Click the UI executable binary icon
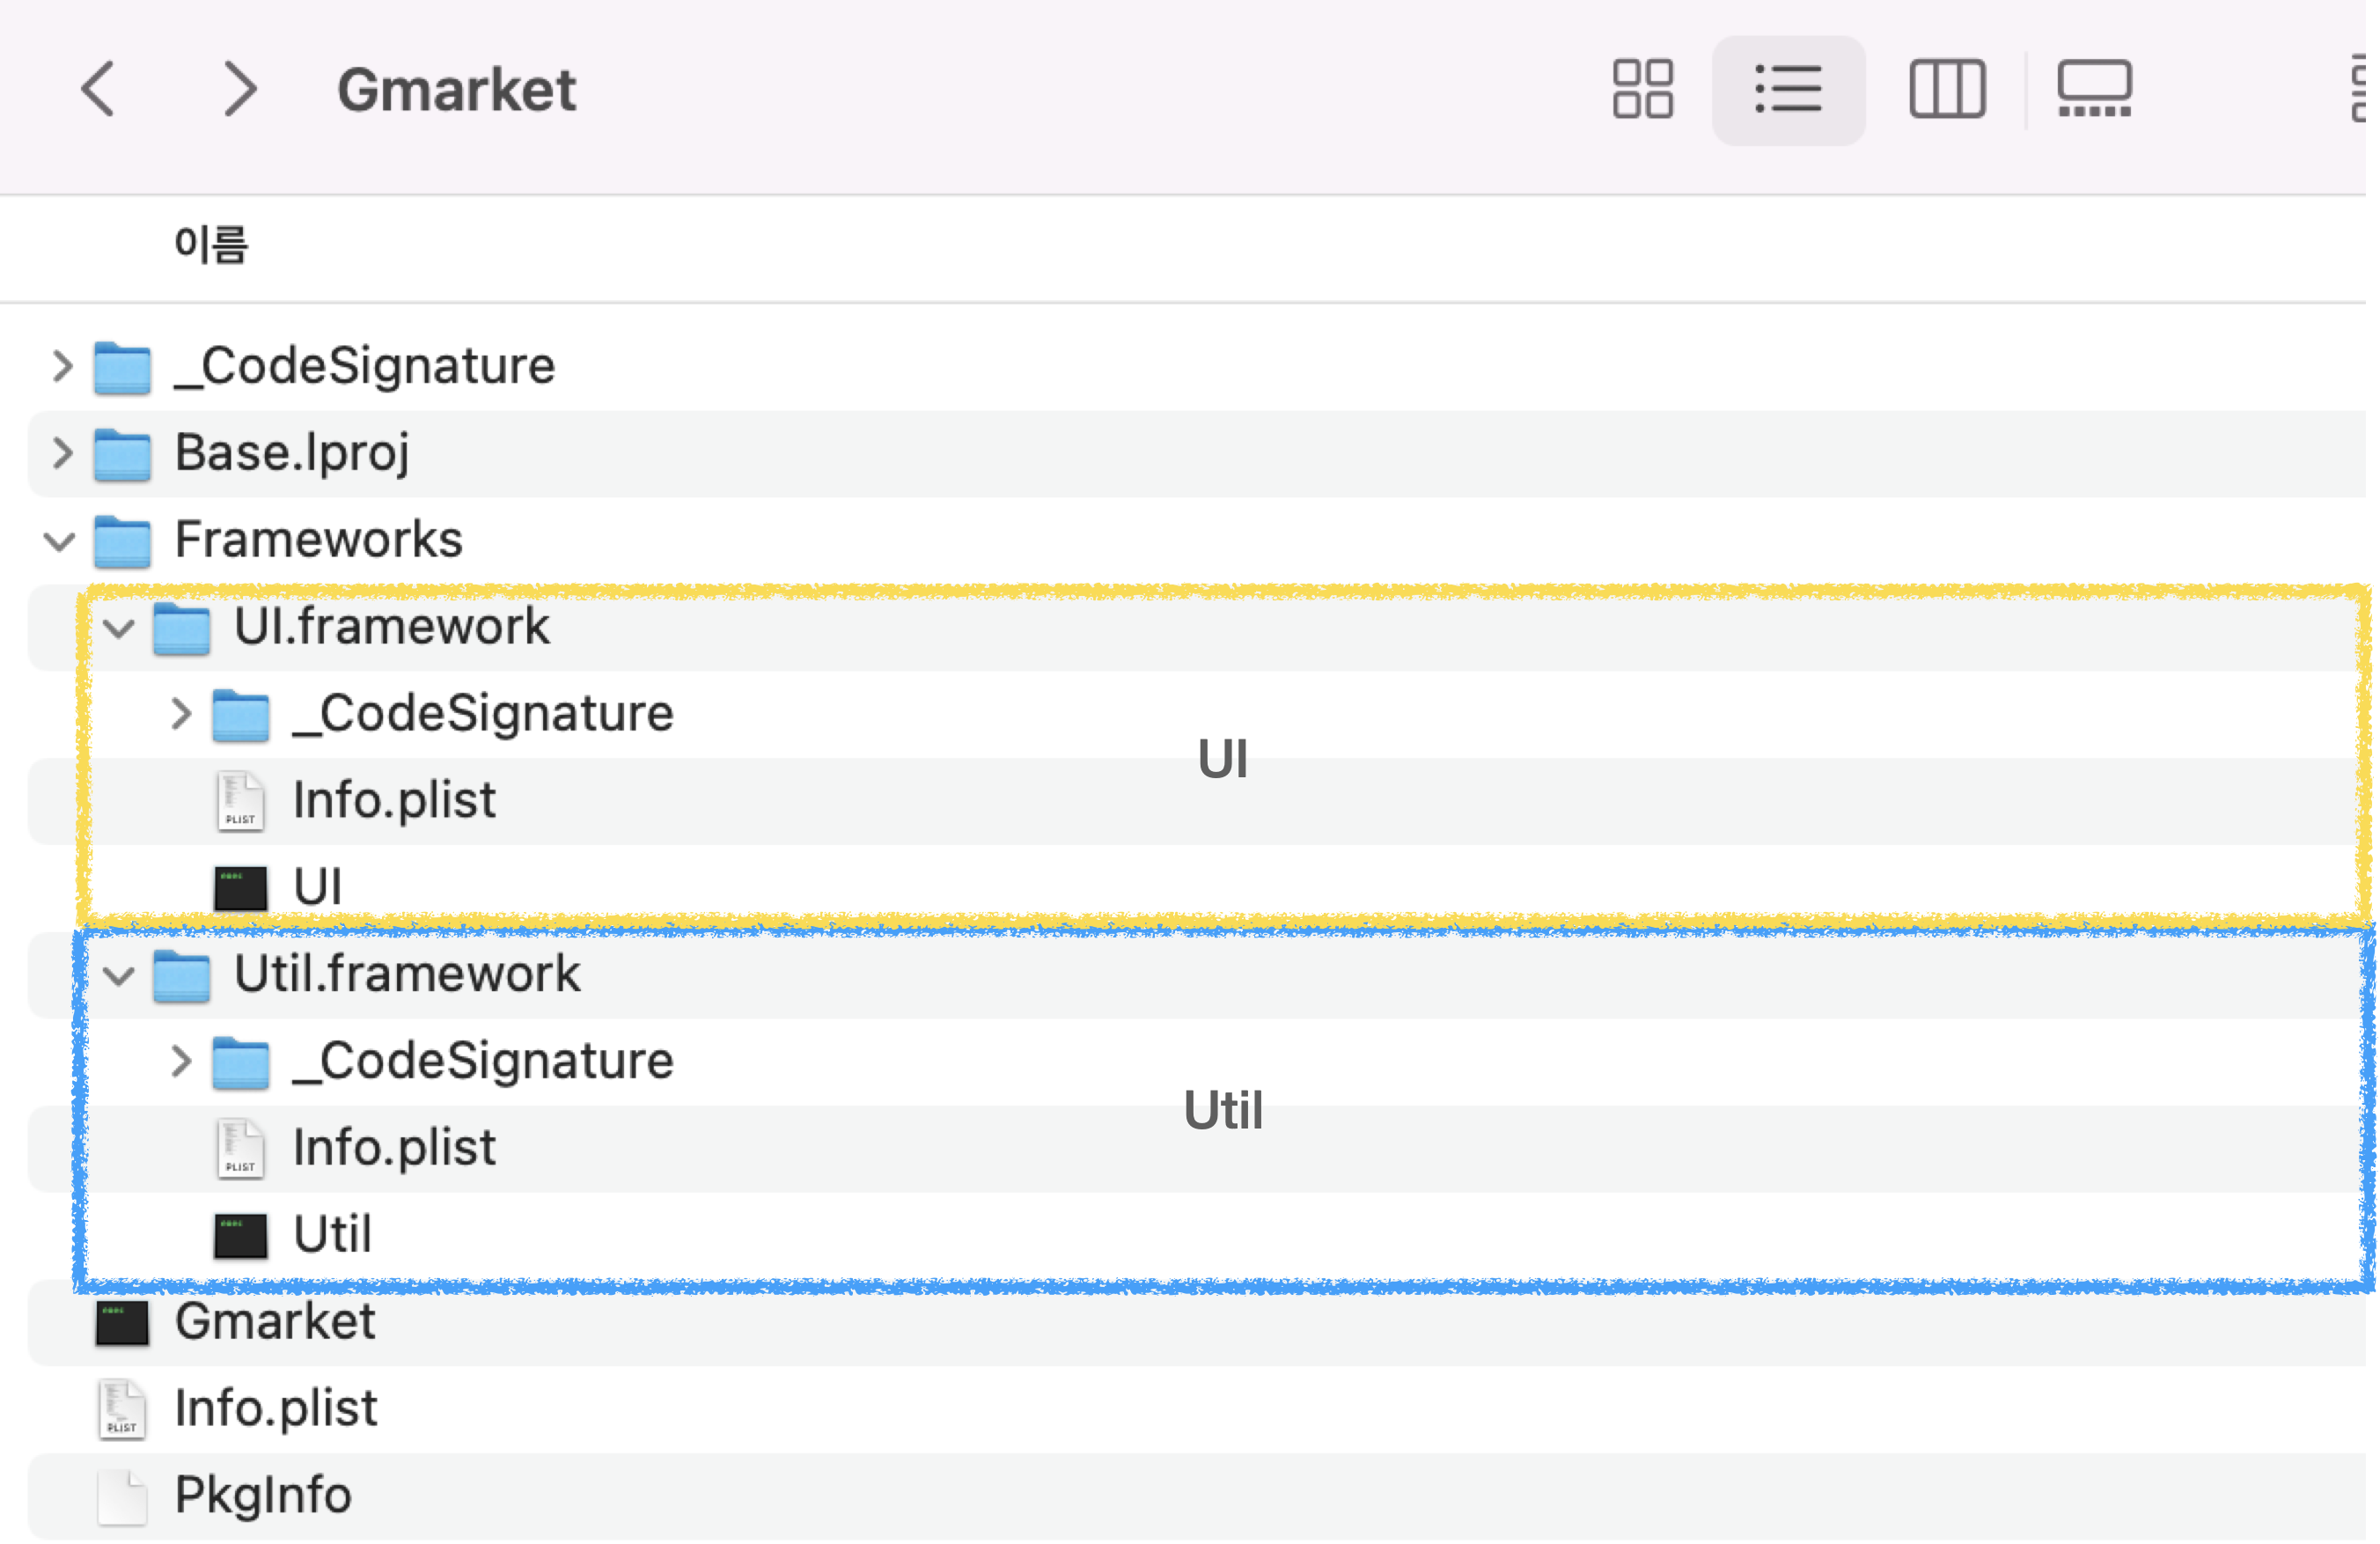The height and width of the screenshot is (1544, 2380). (x=240, y=887)
